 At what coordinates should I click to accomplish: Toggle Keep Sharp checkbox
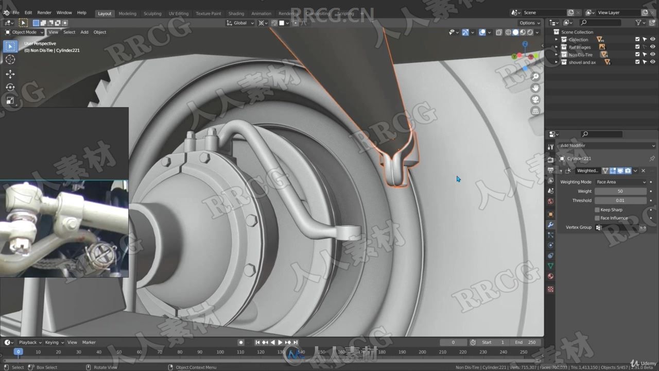pyautogui.click(x=597, y=210)
